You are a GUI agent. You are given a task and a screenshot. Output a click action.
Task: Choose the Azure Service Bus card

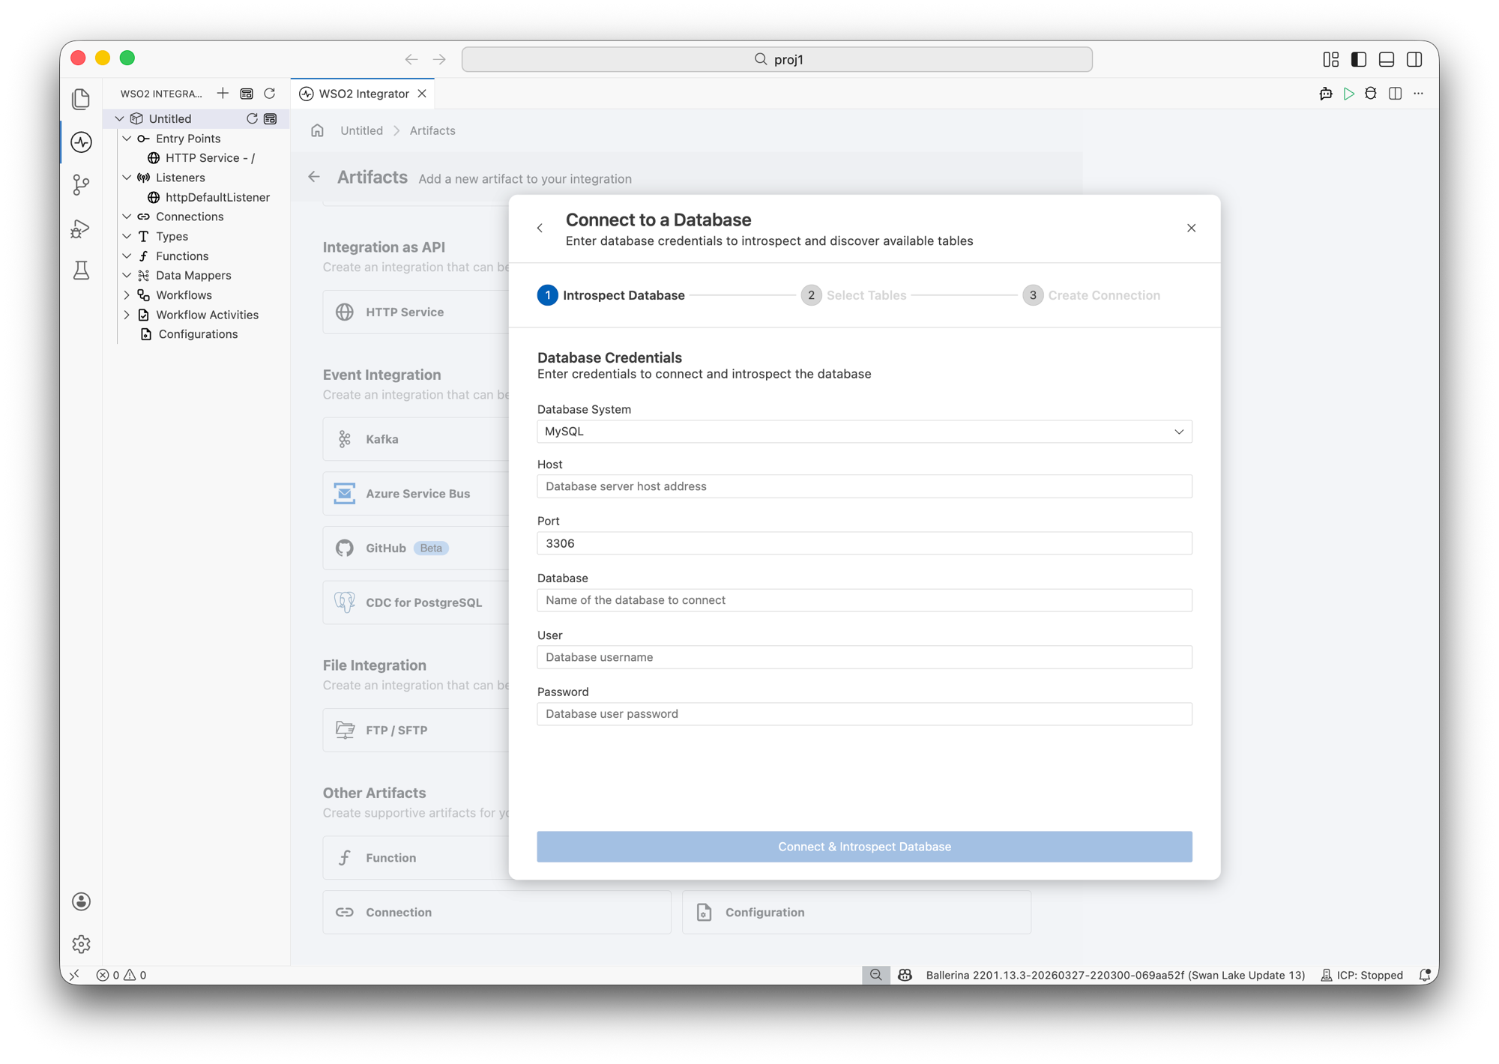416,494
